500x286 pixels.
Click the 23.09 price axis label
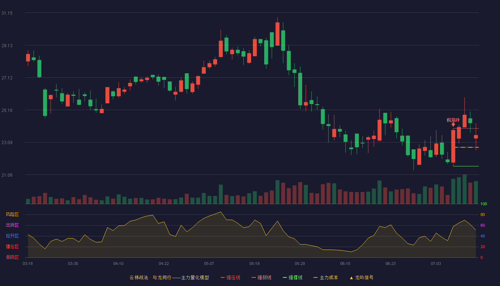[x=7, y=143]
